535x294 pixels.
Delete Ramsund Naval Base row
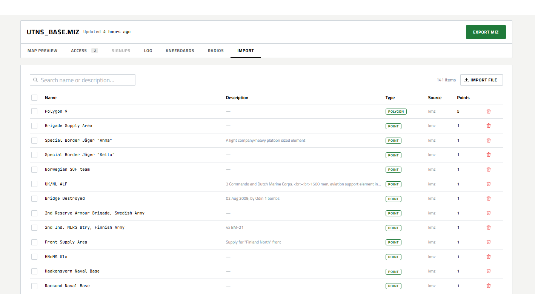(x=489, y=286)
